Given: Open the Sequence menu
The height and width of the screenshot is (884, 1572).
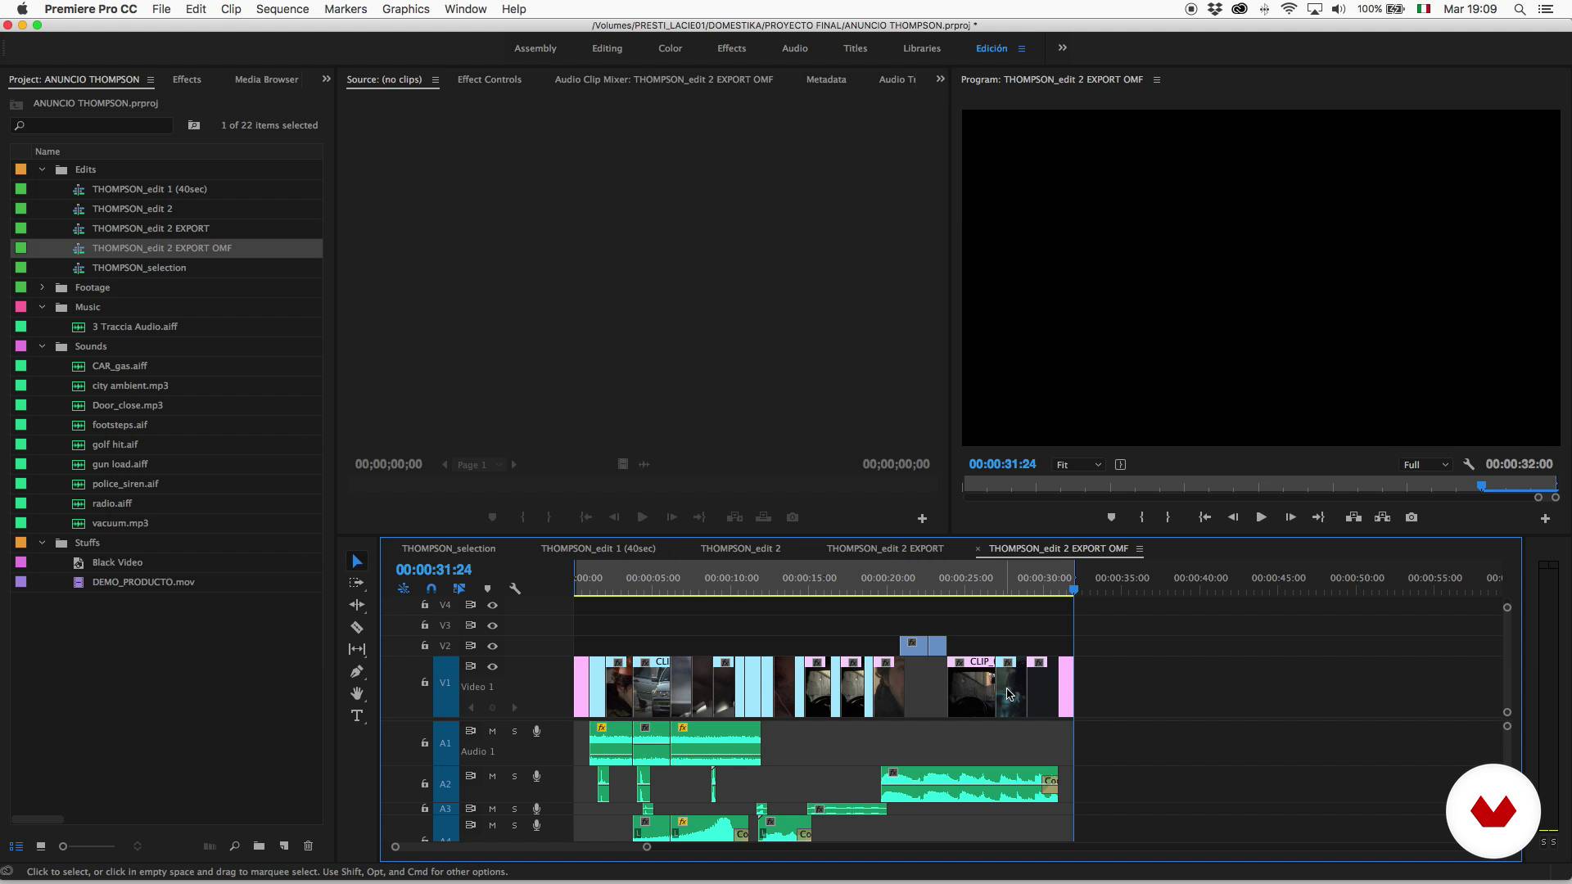Looking at the screenshot, I should 282,9.
